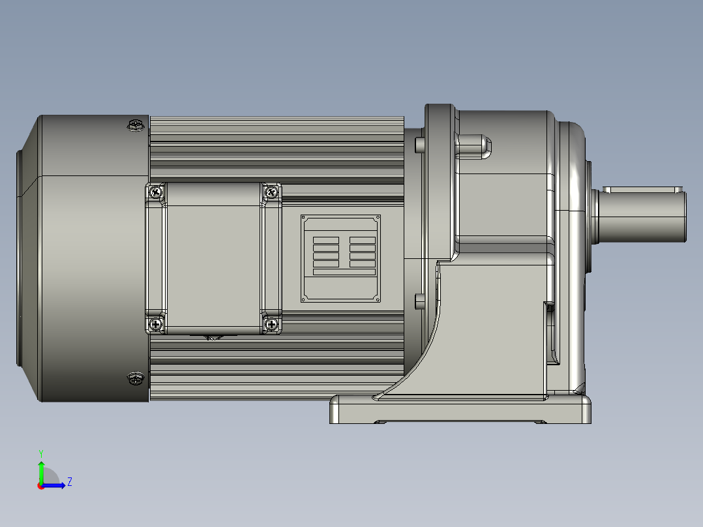Viewport: 703px width, 527px height.
Task: Pick the bottom-left terminal box screw
Action: coord(156,324)
